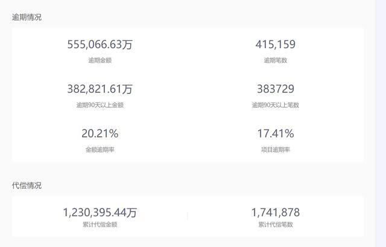Select the 382,821.61万 amount figure

(x=100, y=89)
